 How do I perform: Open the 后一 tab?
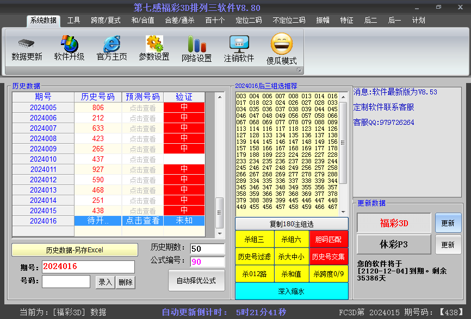(394, 21)
